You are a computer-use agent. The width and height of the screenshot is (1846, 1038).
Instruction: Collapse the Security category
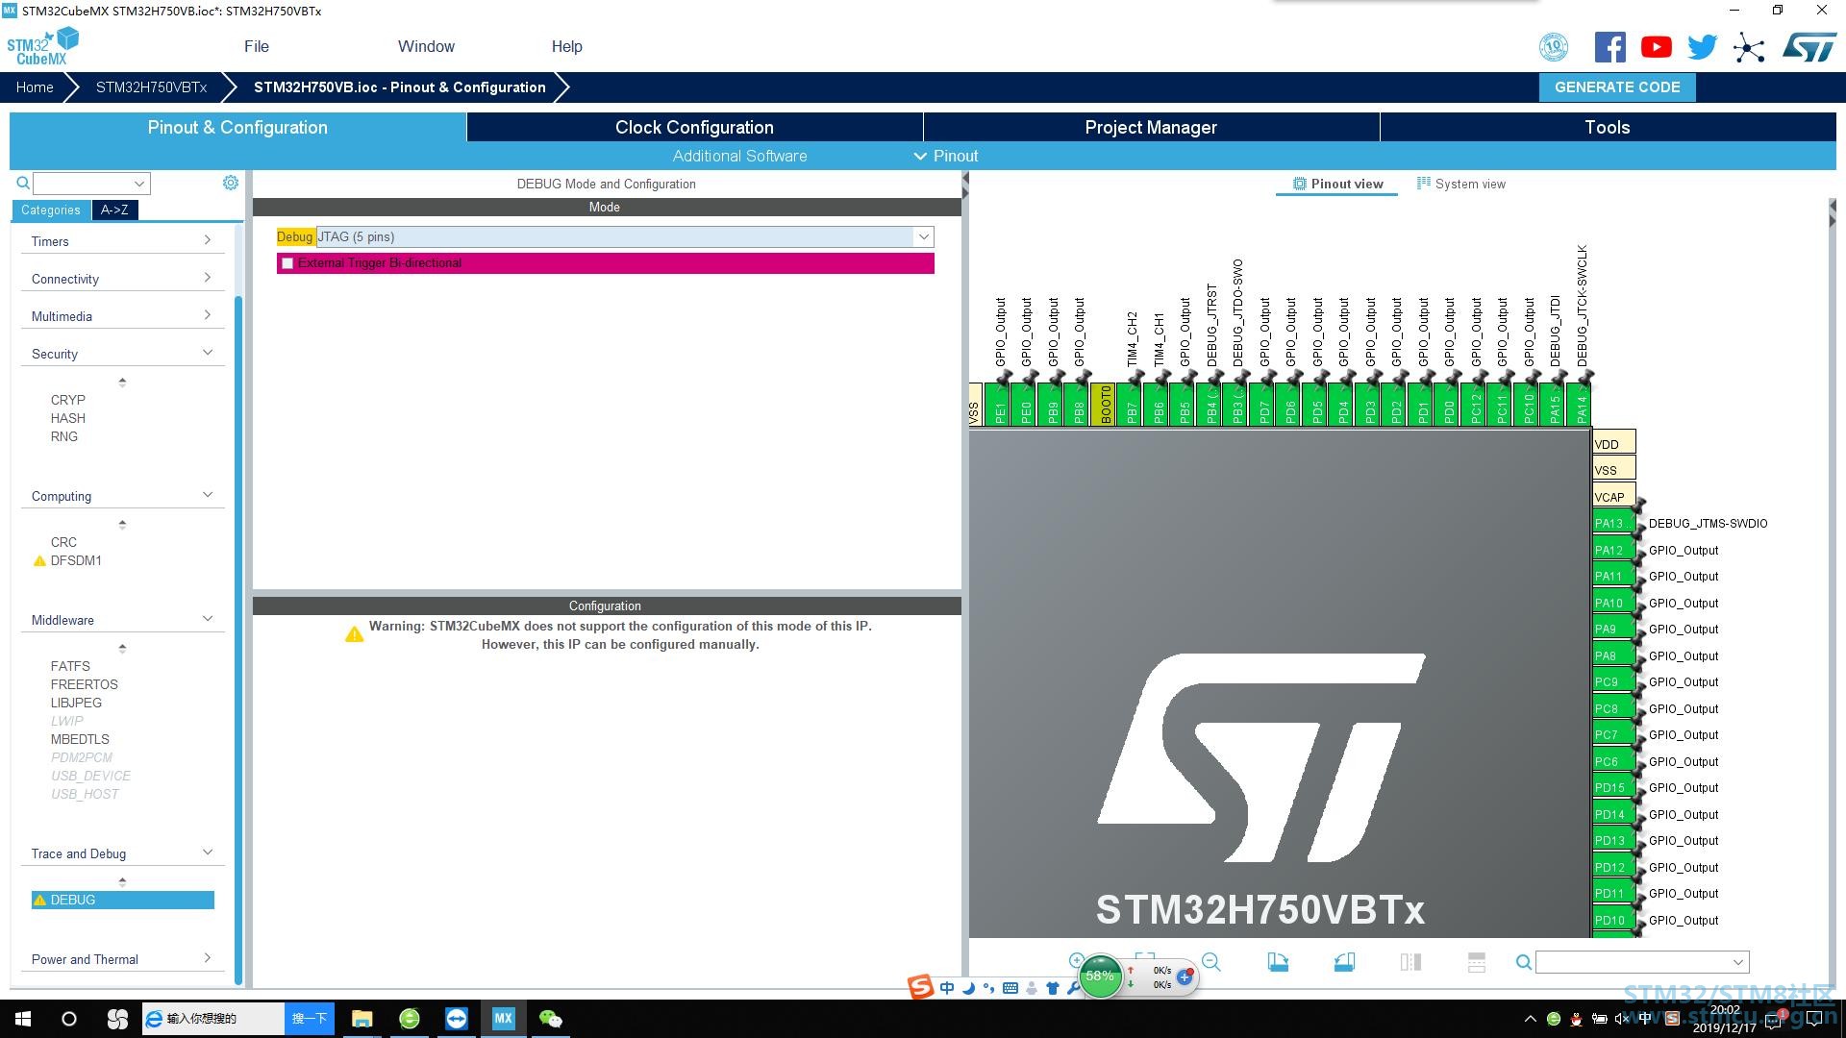[x=122, y=354]
